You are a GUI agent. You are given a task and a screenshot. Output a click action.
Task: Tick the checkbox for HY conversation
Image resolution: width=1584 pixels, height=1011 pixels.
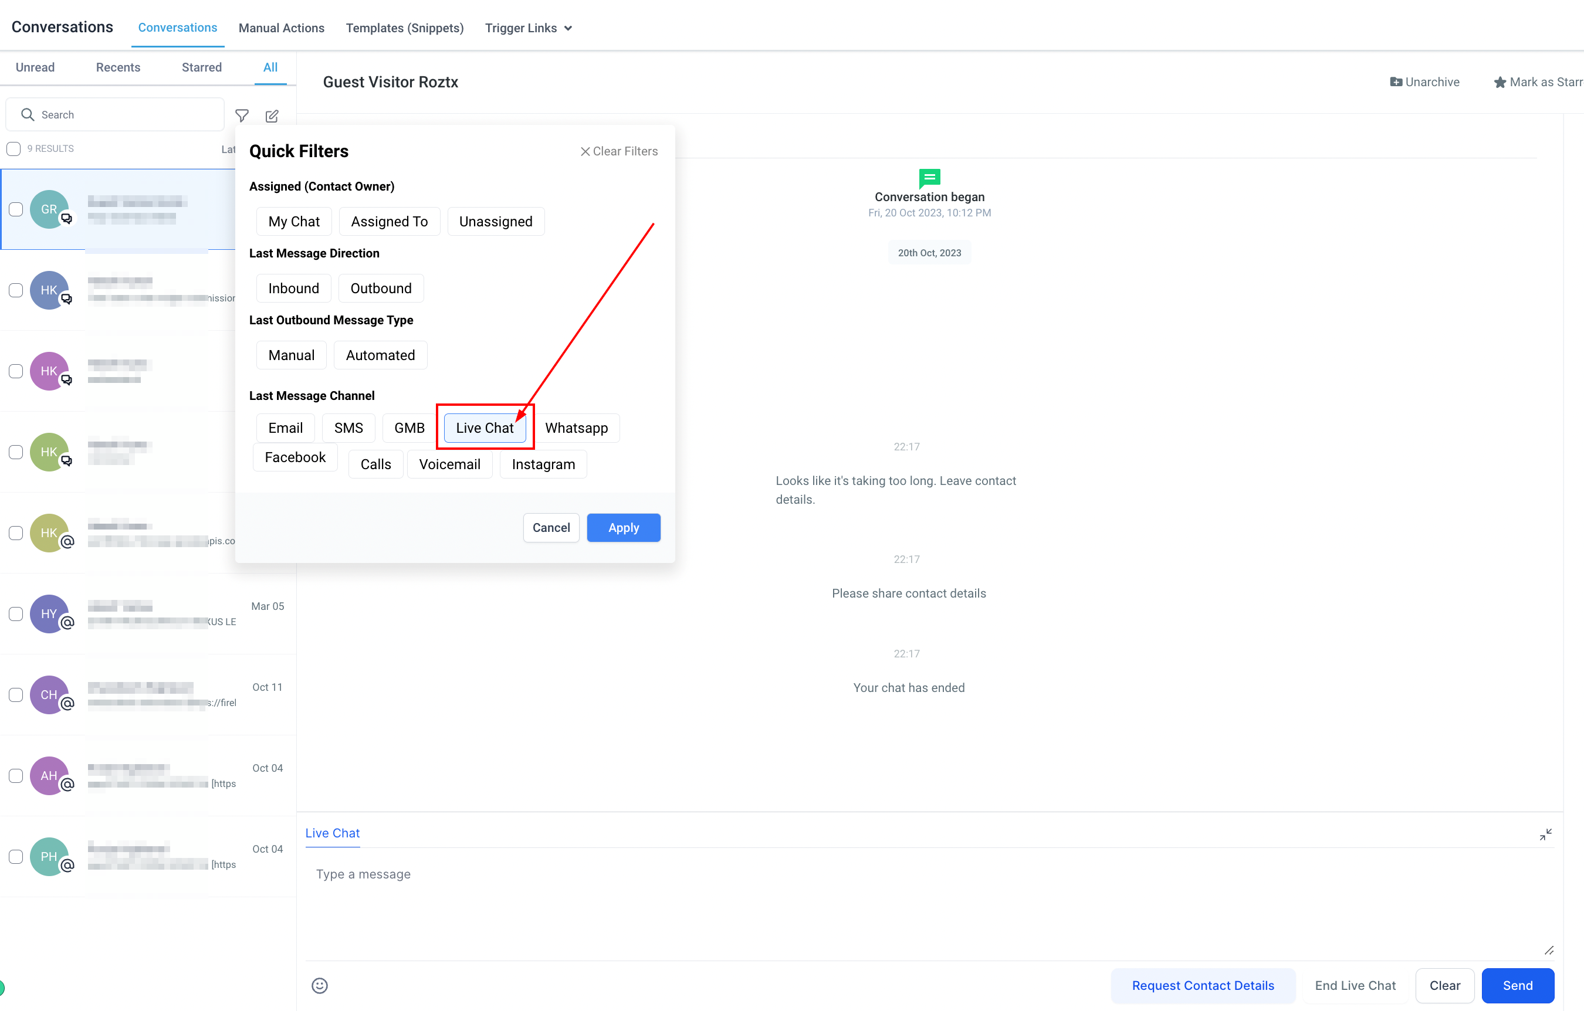coord(16,613)
